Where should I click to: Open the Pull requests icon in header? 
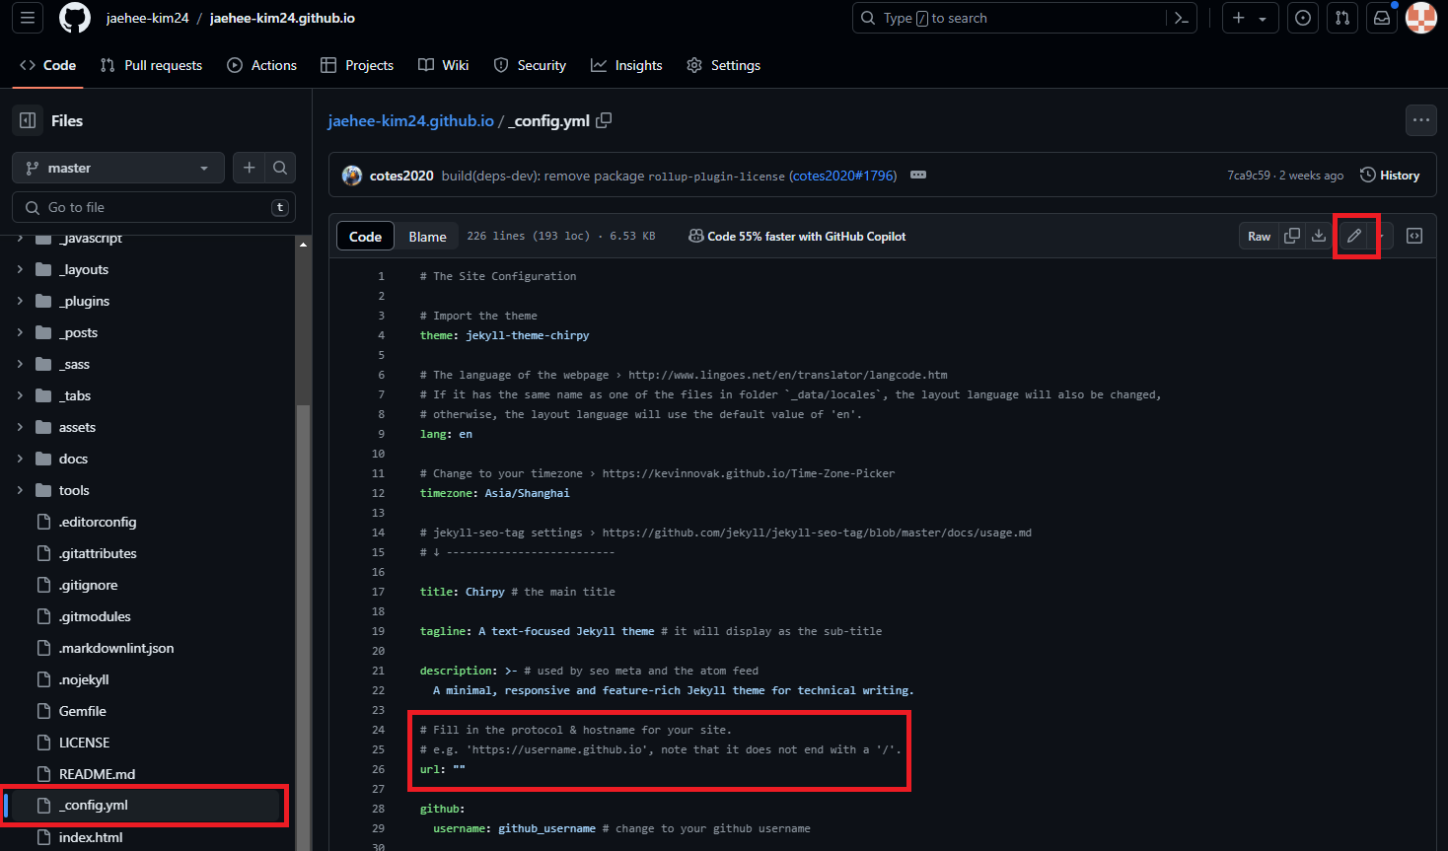[x=1342, y=18]
